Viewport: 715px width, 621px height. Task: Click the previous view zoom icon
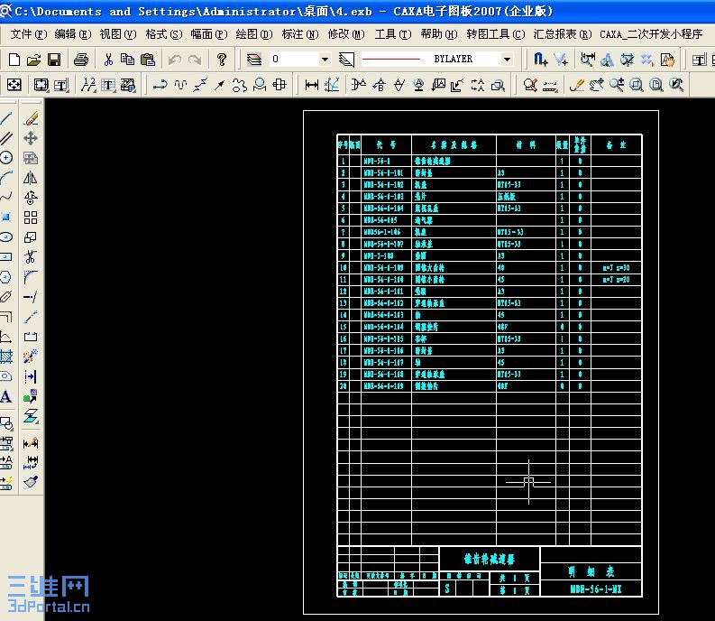click(x=676, y=85)
